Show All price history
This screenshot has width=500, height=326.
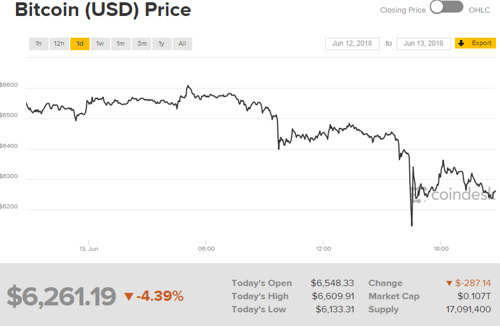click(183, 44)
